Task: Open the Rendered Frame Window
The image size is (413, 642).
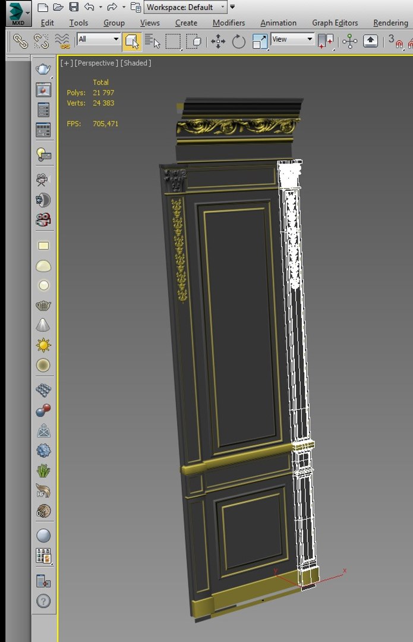Action: click(x=43, y=90)
